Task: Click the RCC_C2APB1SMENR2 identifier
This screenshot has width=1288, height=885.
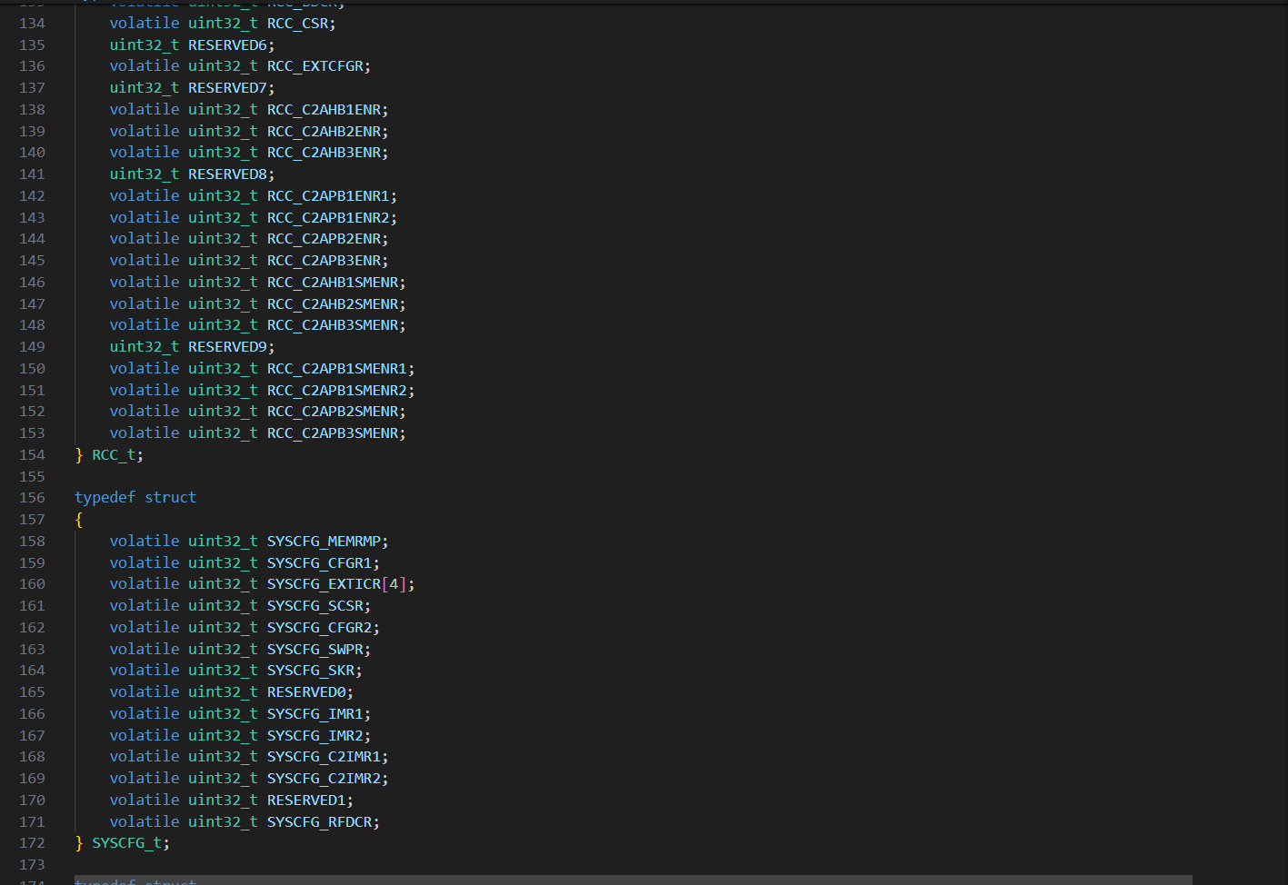Action: coord(336,391)
